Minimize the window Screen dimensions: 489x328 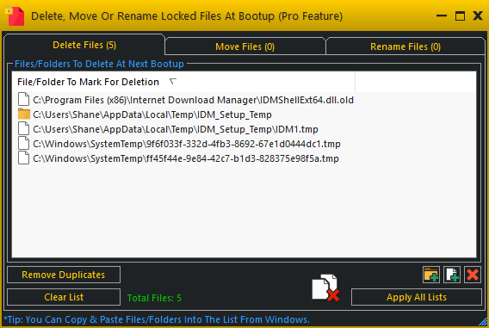(442, 15)
